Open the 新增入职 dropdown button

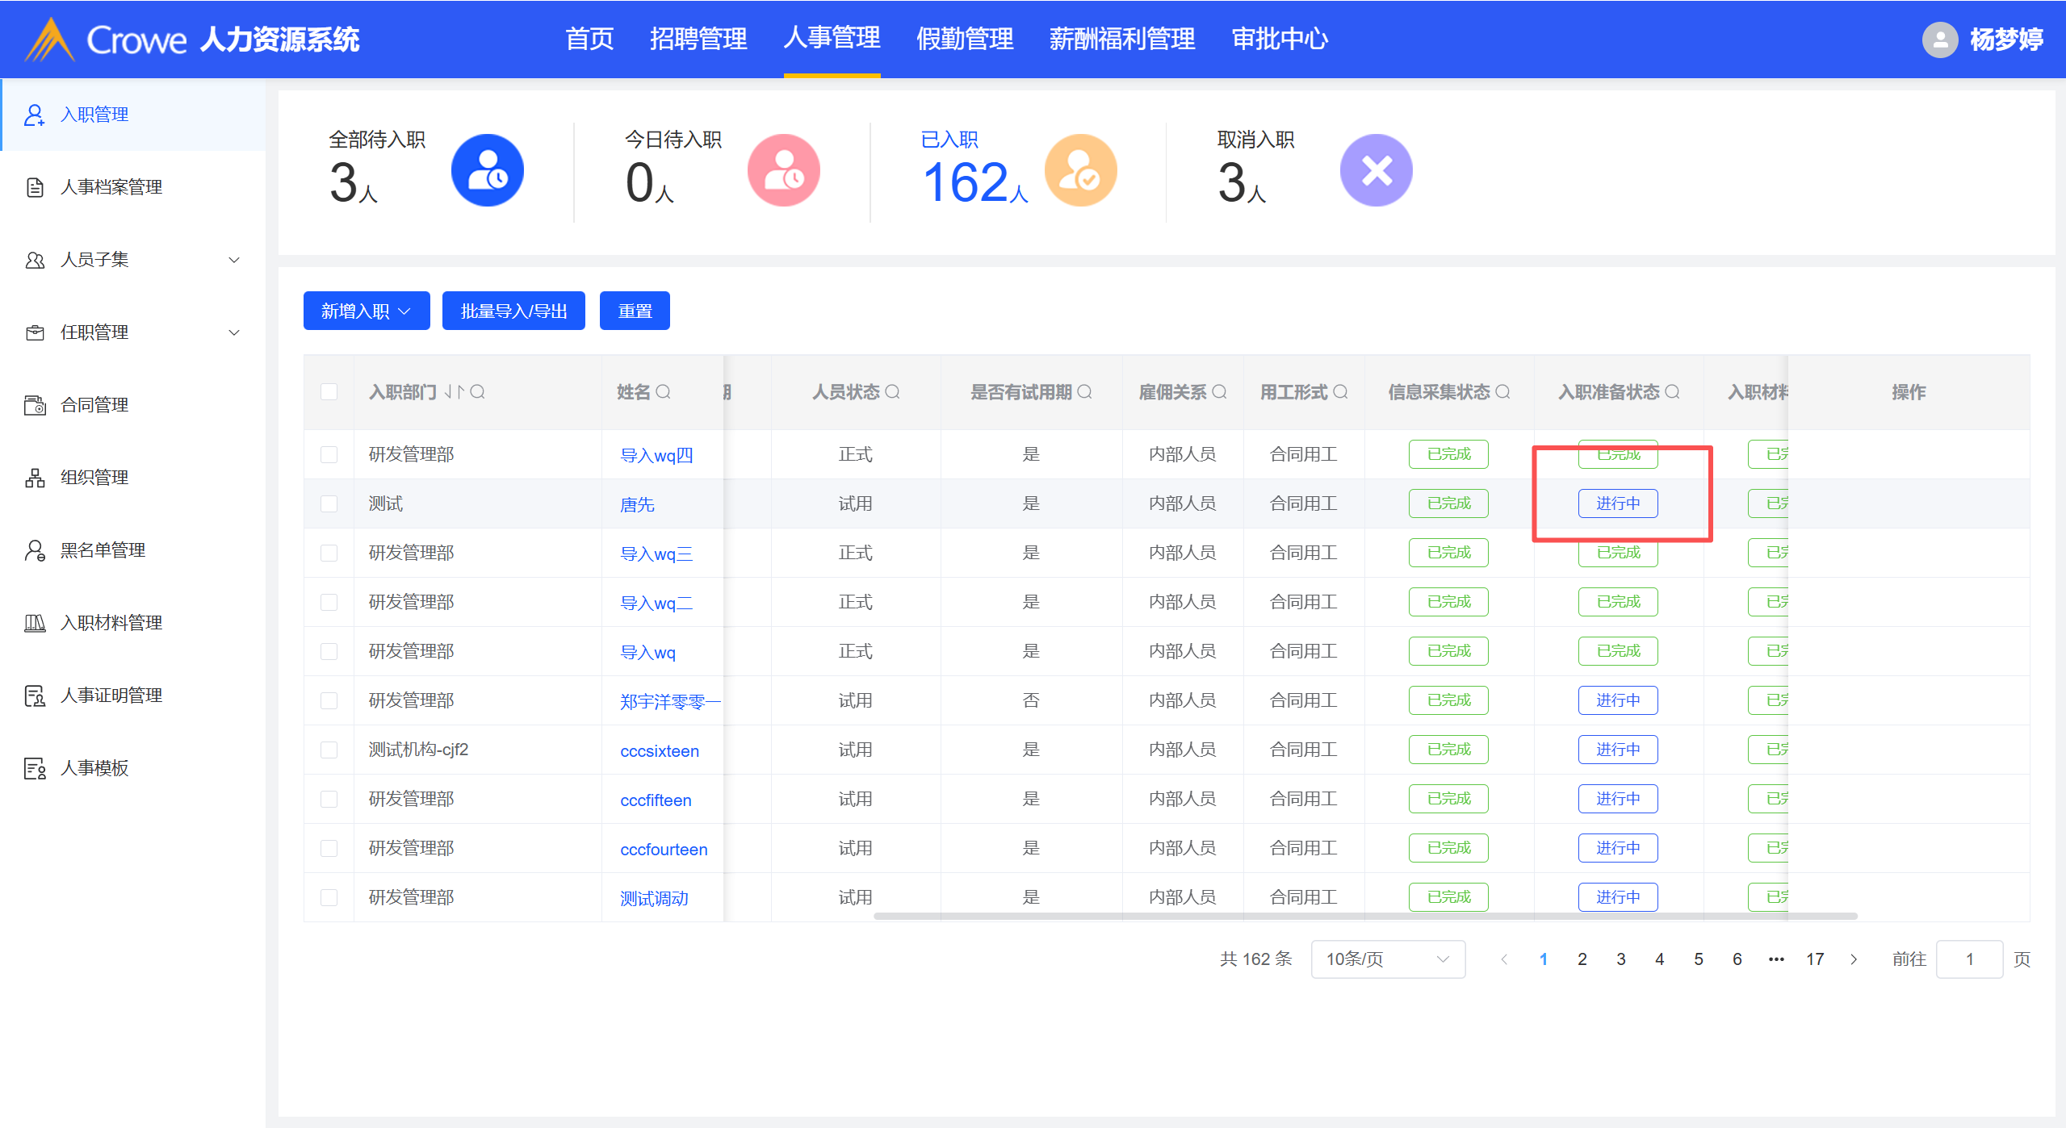click(x=366, y=311)
